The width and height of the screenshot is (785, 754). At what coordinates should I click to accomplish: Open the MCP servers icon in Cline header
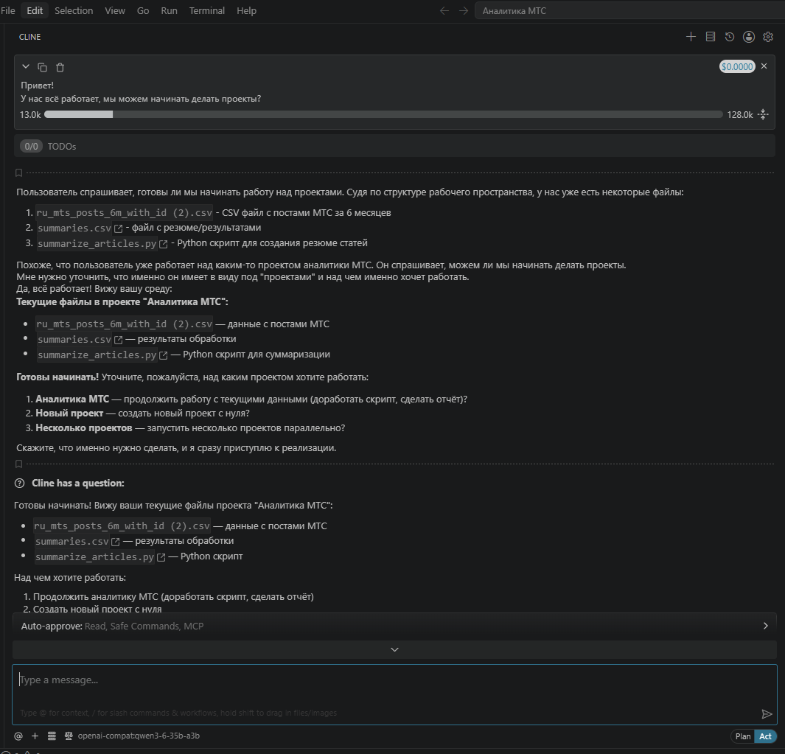click(x=711, y=37)
